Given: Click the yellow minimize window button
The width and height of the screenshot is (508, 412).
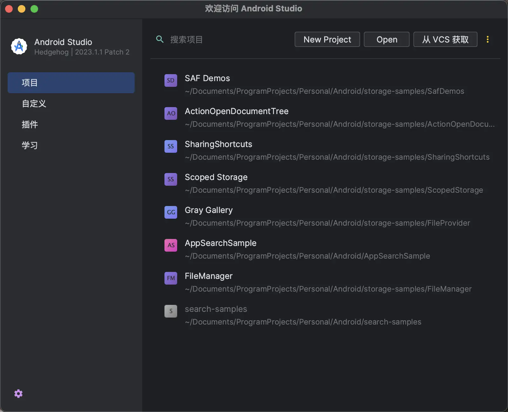Looking at the screenshot, I should click(x=22, y=9).
